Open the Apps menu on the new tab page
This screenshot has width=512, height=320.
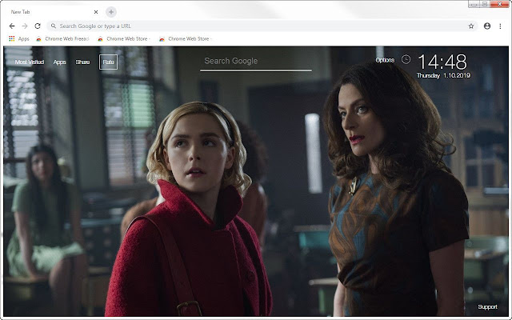coord(59,62)
